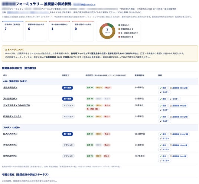199x184 pixels.
Task: Select the 通常出荷ゼロの成分 summary card
Action: point(83,31)
